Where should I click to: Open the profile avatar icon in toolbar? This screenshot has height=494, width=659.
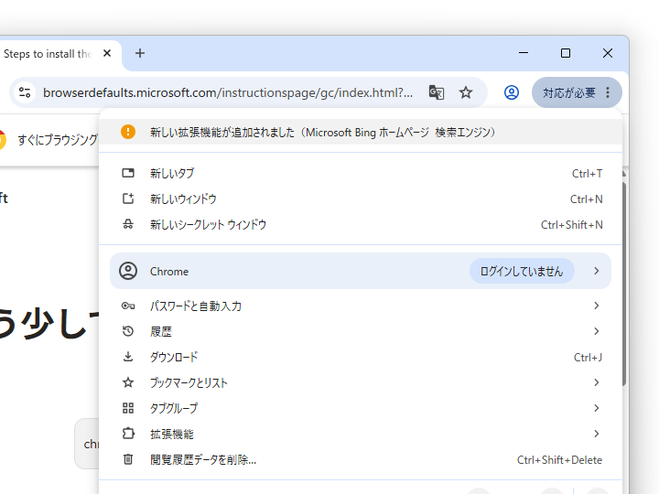pos(512,92)
